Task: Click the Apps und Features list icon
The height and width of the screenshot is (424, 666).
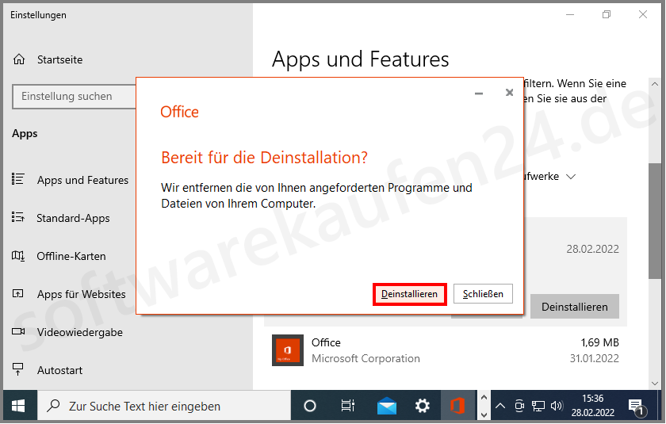Action: click(x=17, y=179)
